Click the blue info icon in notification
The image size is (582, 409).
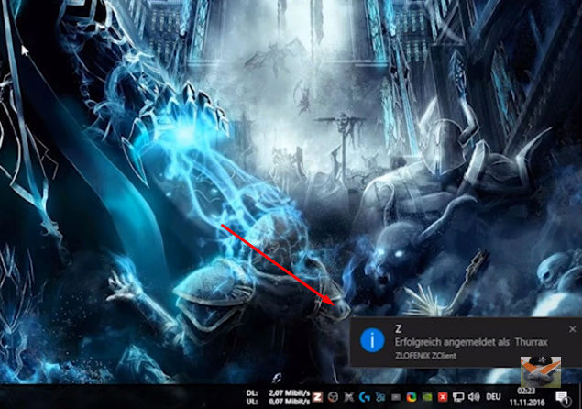coord(372,339)
